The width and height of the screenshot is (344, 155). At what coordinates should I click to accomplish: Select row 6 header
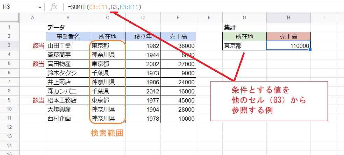coord(10,73)
